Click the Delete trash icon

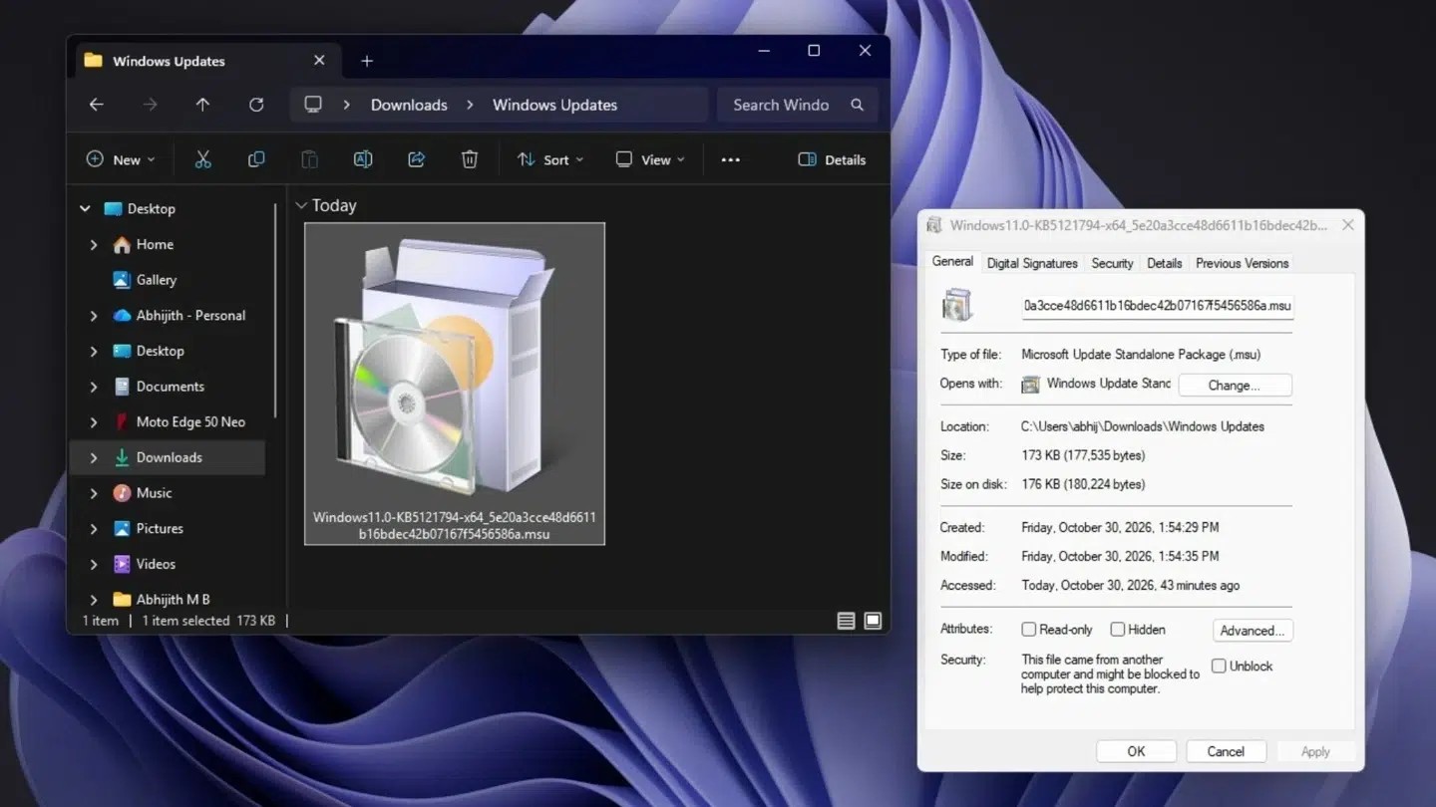pos(470,159)
